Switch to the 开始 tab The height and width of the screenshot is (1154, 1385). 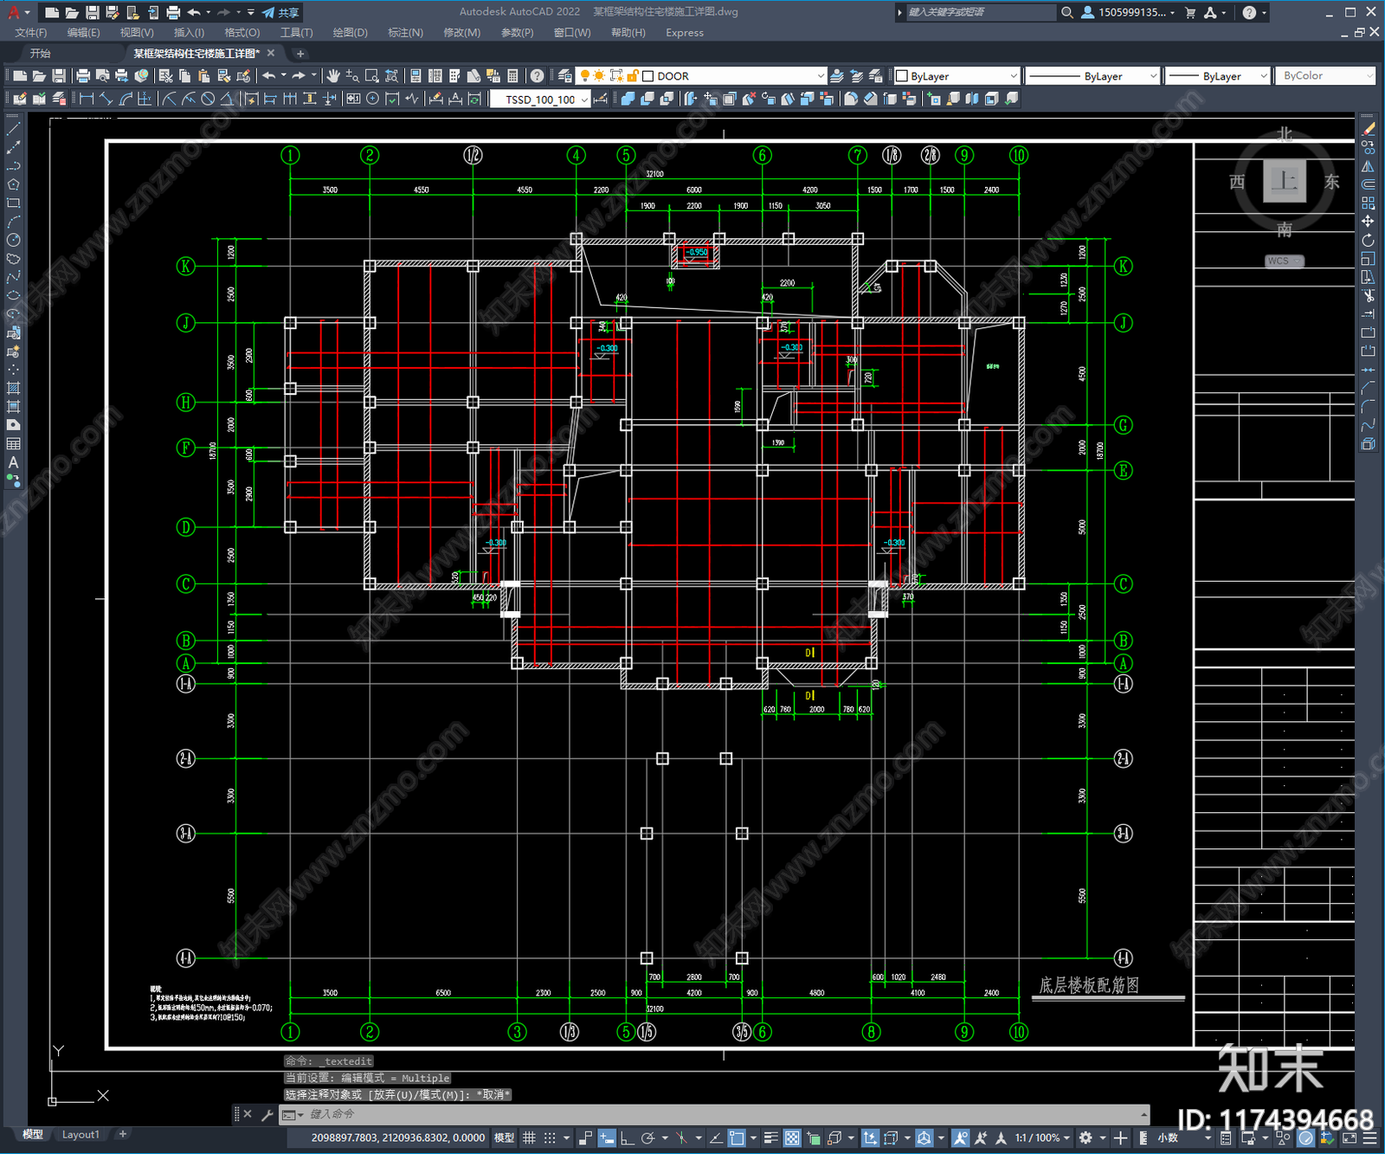(41, 54)
